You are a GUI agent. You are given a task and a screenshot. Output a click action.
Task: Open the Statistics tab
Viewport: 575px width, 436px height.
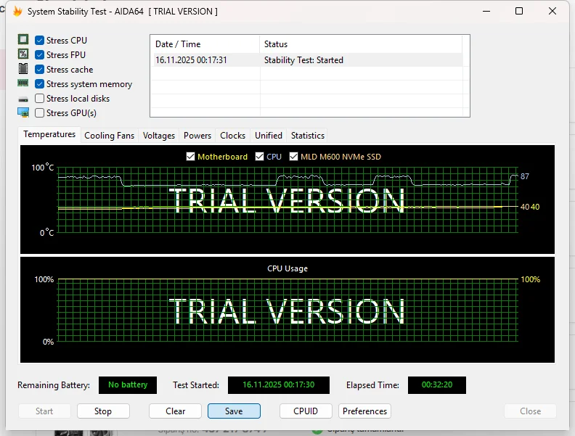[x=308, y=136]
